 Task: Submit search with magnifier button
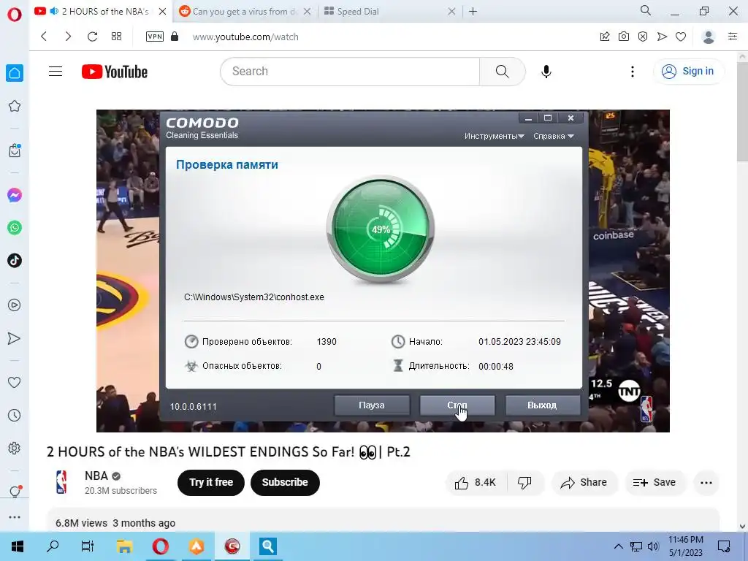pyautogui.click(x=503, y=72)
